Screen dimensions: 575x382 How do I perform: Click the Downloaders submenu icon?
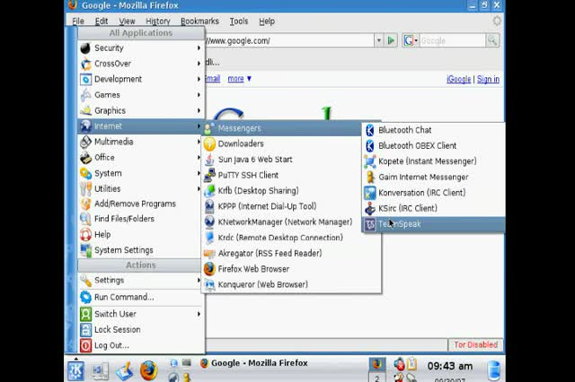209,143
